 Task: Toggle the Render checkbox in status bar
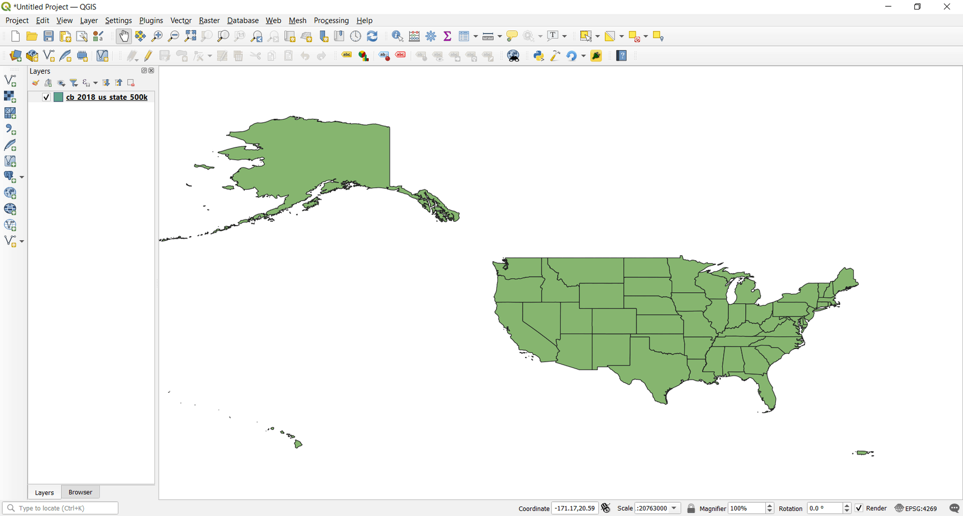[x=859, y=508]
